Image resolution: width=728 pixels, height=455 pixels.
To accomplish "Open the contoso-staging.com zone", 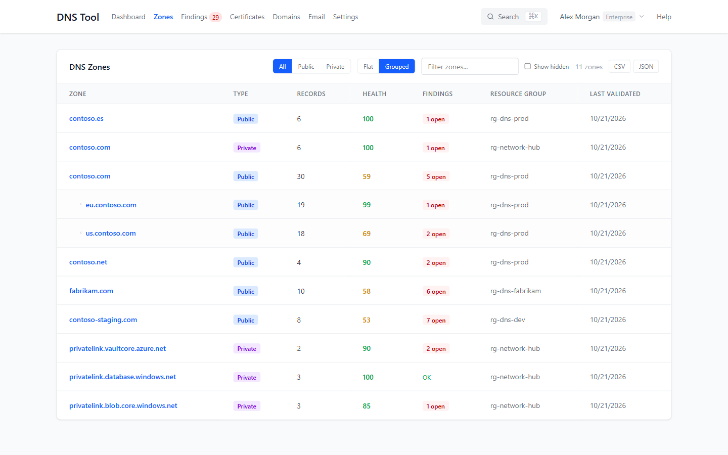I will (103, 320).
